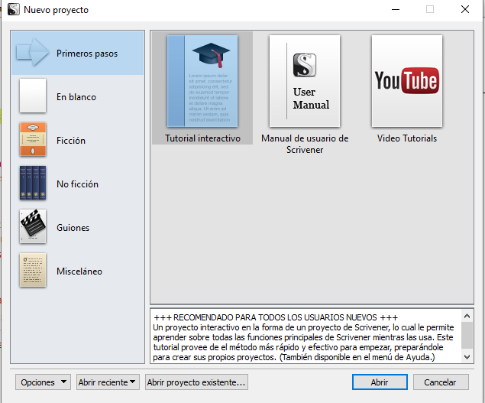Pick the No ficción blue books icon

(x=33, y=183)
